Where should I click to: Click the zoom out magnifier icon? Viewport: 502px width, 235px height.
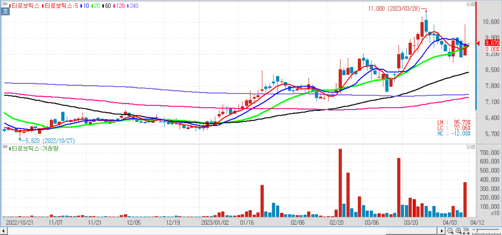tap(450, 231)
